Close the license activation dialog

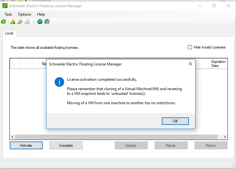[x=190, y=64]
